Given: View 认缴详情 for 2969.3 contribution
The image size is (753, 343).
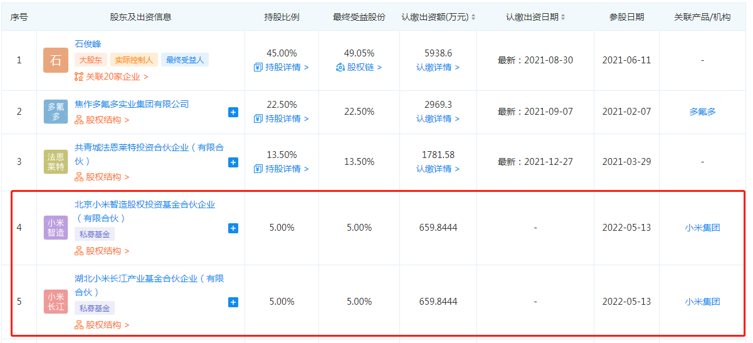Looking at the screenshot, I should click(438, 119).
